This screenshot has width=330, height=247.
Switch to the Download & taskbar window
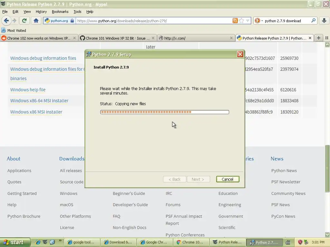(x=118, y=242)
